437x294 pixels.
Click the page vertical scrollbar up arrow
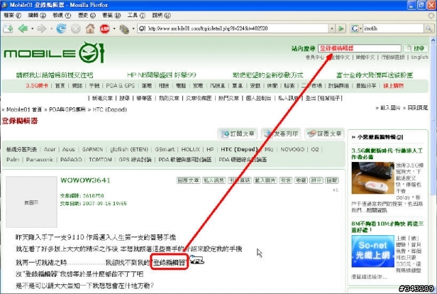[x=434, y=40]
